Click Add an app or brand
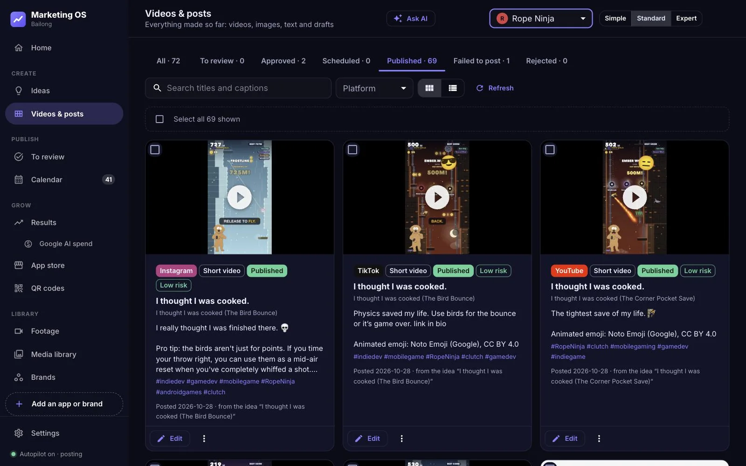 (x=64, y=404)
